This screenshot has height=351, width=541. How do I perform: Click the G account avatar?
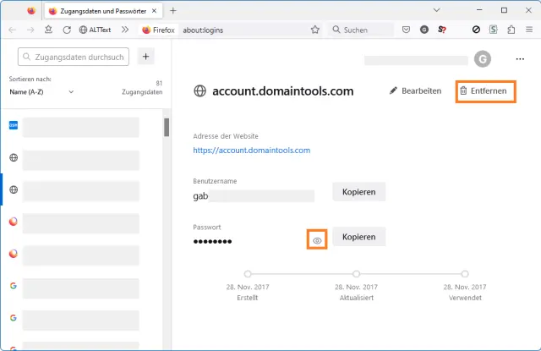click(x=483, y=59)
